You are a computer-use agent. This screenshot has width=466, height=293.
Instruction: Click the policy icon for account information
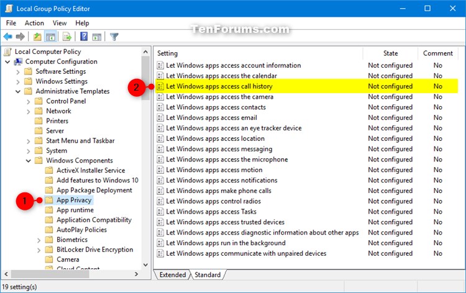click(160, 65)
